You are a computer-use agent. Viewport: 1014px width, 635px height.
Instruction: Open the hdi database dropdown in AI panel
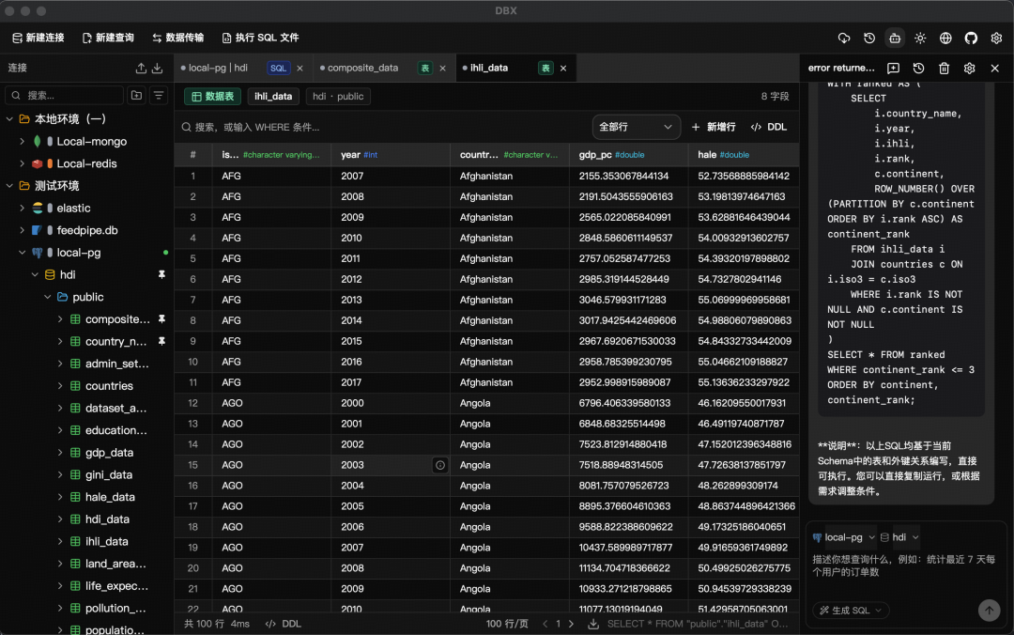[x=899, y=537]
